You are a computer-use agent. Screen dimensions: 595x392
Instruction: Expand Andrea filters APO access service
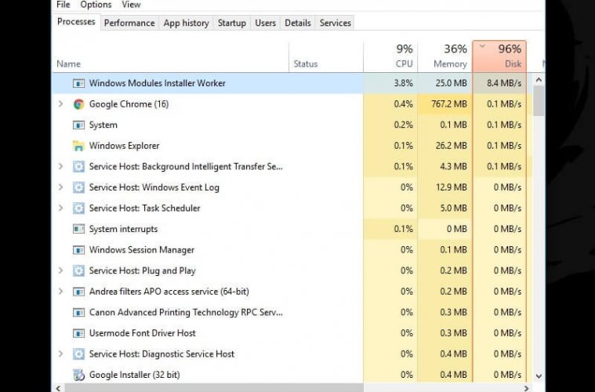coord(60,292)
